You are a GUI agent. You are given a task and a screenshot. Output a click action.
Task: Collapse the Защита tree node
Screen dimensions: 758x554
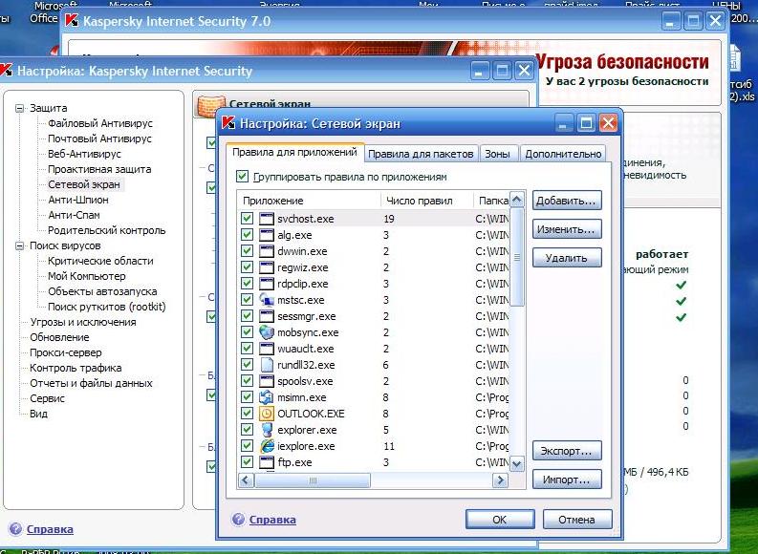[19, 108]
